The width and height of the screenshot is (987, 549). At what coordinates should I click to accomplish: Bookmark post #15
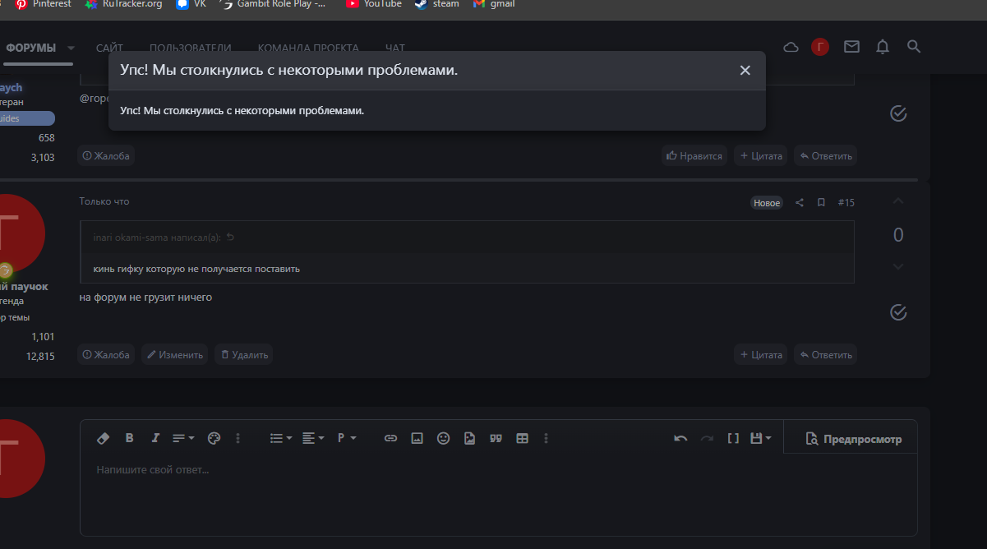(x=821, y=203)
